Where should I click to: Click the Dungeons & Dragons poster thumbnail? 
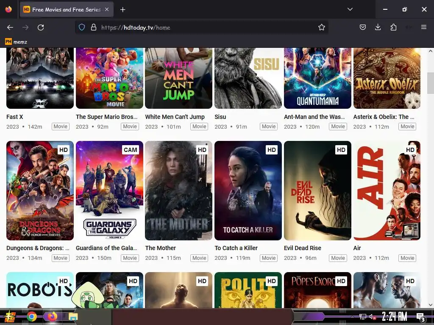click(40, 190)
